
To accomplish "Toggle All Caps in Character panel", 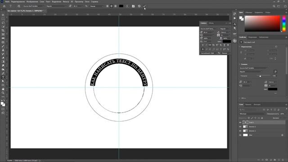I will click(210, 45).
